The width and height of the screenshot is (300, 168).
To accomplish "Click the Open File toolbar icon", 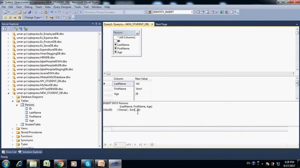I will point(20,12).
